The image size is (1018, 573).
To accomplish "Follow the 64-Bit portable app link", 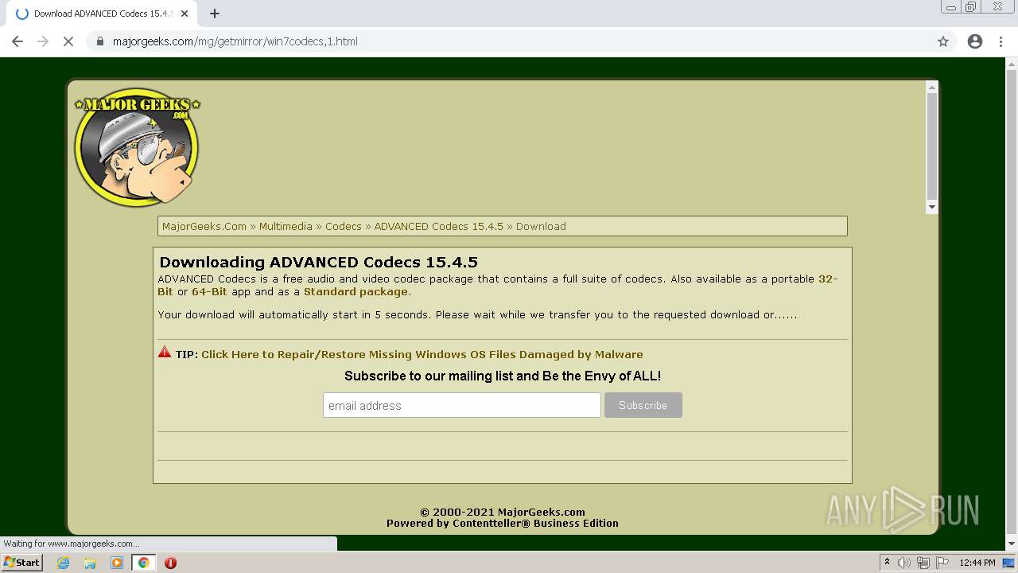I will tap(209, 291).
